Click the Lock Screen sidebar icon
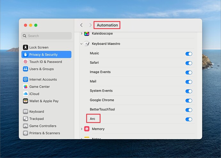Image resolution: width=221 pixels, height=158 pixels. coord(26,47)
